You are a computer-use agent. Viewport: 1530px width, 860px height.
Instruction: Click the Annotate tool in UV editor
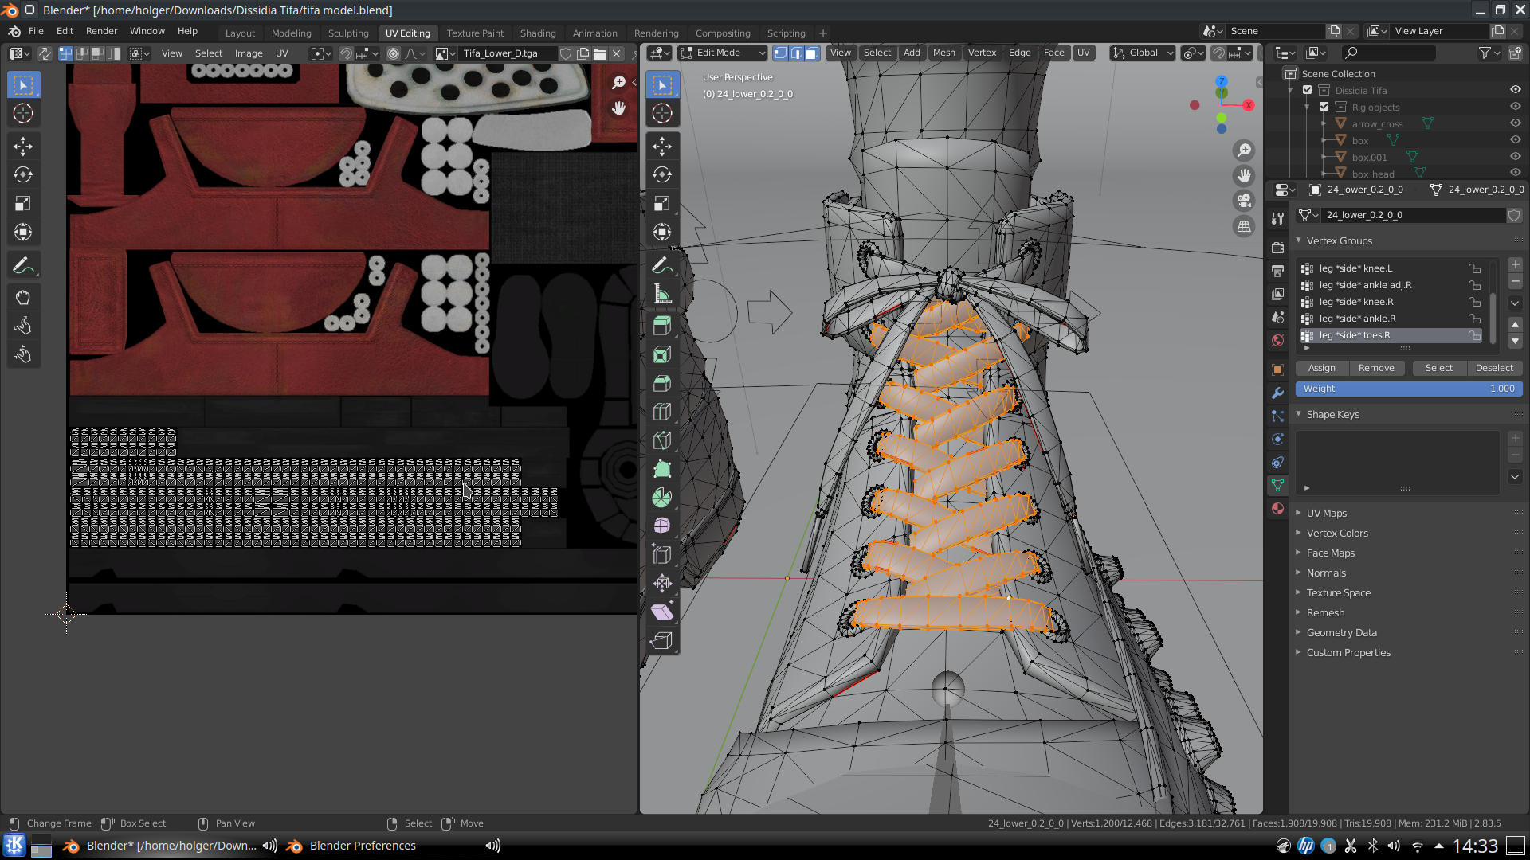point(23,265)
